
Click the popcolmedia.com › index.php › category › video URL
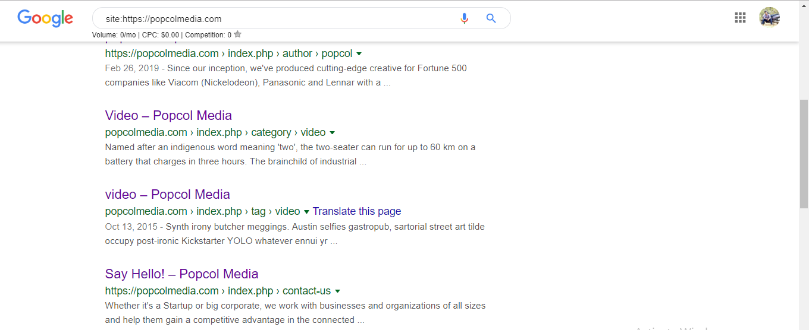(x=215, y=132)
